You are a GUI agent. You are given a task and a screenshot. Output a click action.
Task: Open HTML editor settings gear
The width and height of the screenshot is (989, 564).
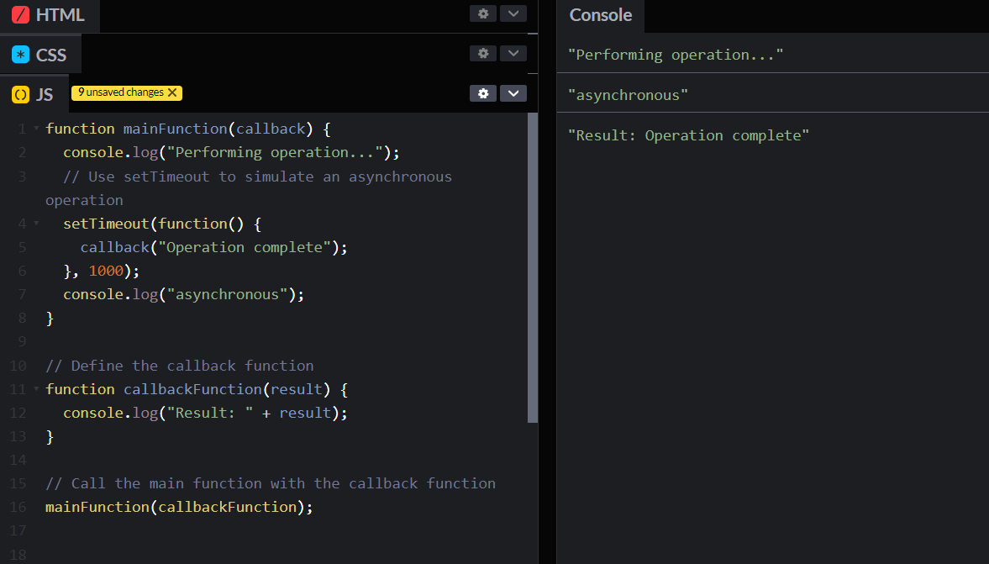(x=483, y=14)
